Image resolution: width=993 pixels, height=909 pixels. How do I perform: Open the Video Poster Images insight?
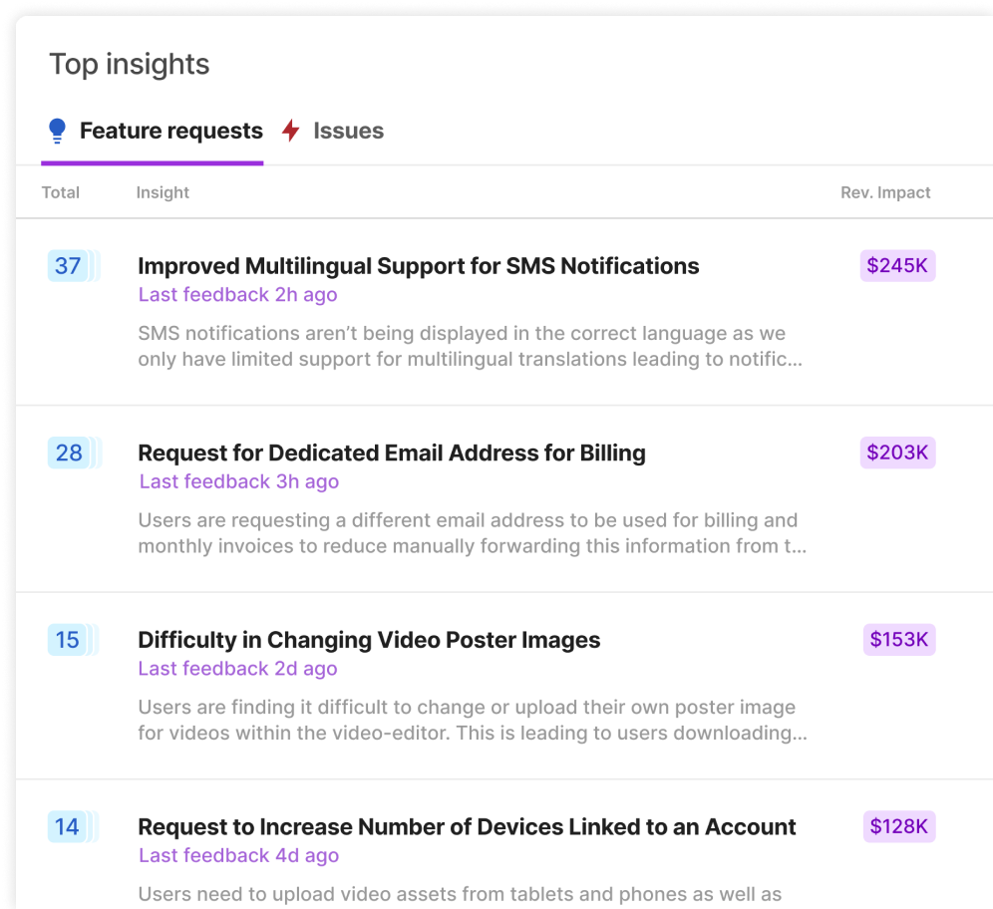point(369,640)
